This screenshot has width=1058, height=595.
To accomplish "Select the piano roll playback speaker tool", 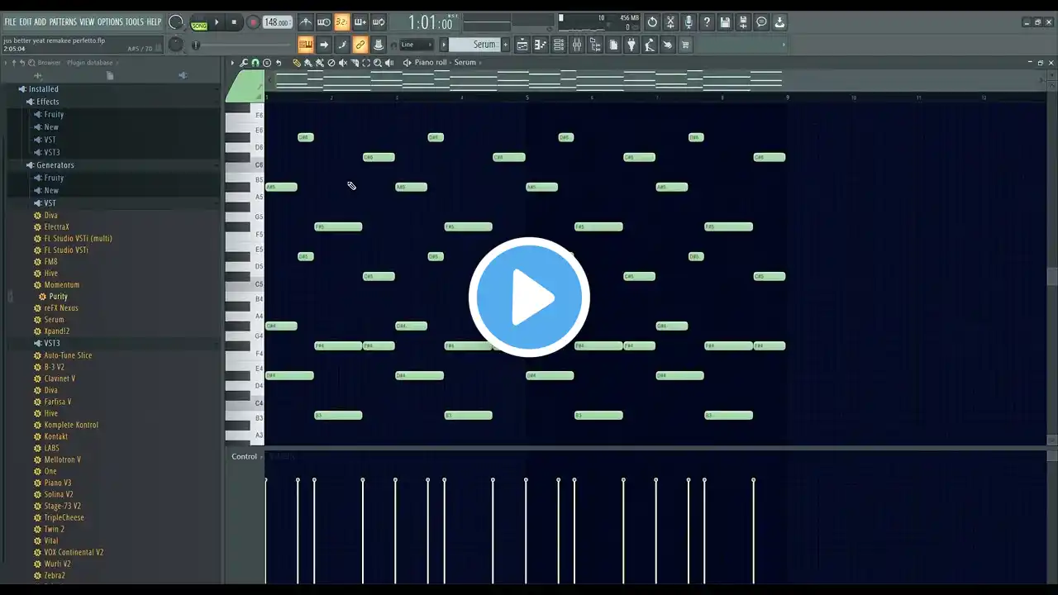I will [x=389, y=63].
